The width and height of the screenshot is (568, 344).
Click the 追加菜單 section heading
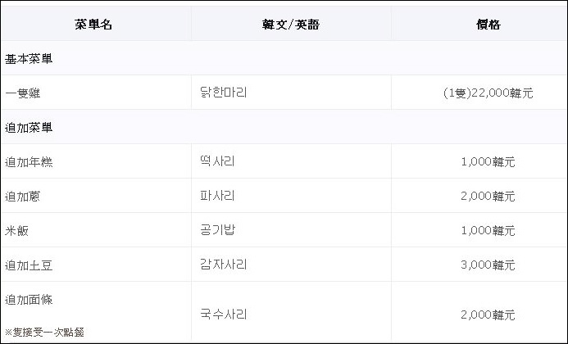[30, 128]
